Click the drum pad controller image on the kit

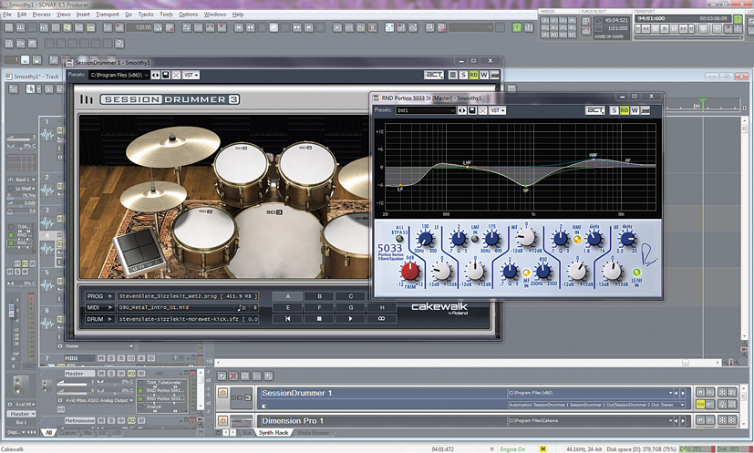point(139,251)
